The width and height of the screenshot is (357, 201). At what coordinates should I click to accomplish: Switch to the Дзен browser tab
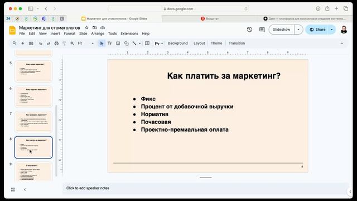[x=305, y=18]
